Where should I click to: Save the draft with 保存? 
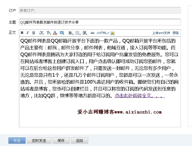click(61, 140)
